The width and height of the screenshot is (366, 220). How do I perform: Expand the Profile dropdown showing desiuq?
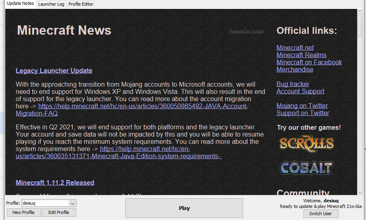pos(49,203)
